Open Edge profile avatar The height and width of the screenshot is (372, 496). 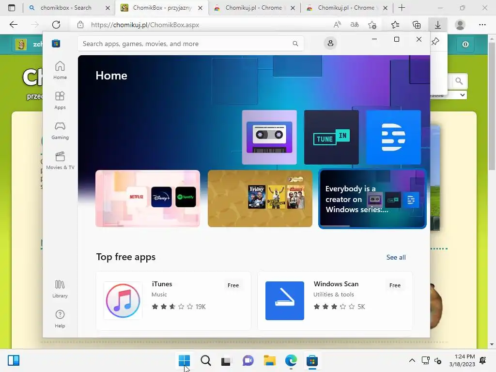[x=460, y=25]
